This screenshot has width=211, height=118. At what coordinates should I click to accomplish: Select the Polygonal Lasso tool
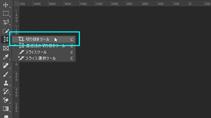pyautogui.click(x=6, y=22)
